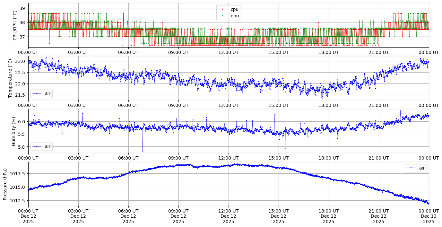Click the Temperature (°C) y-axis label
The image size is (442, 227).
pyautogui.click(x=10, y=78)
